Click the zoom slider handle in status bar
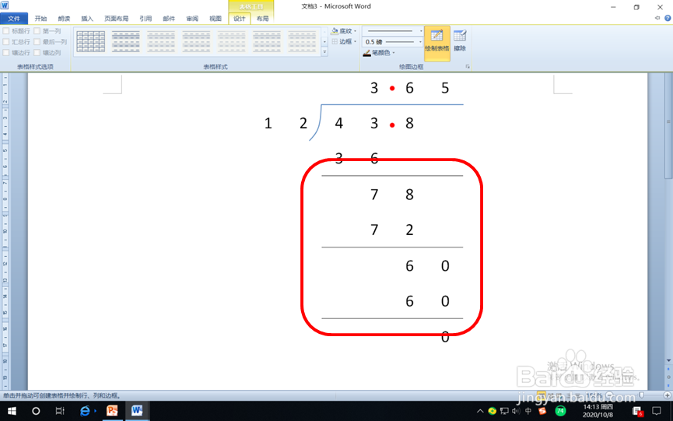673x421 pixels. click(x=642, y=395)
